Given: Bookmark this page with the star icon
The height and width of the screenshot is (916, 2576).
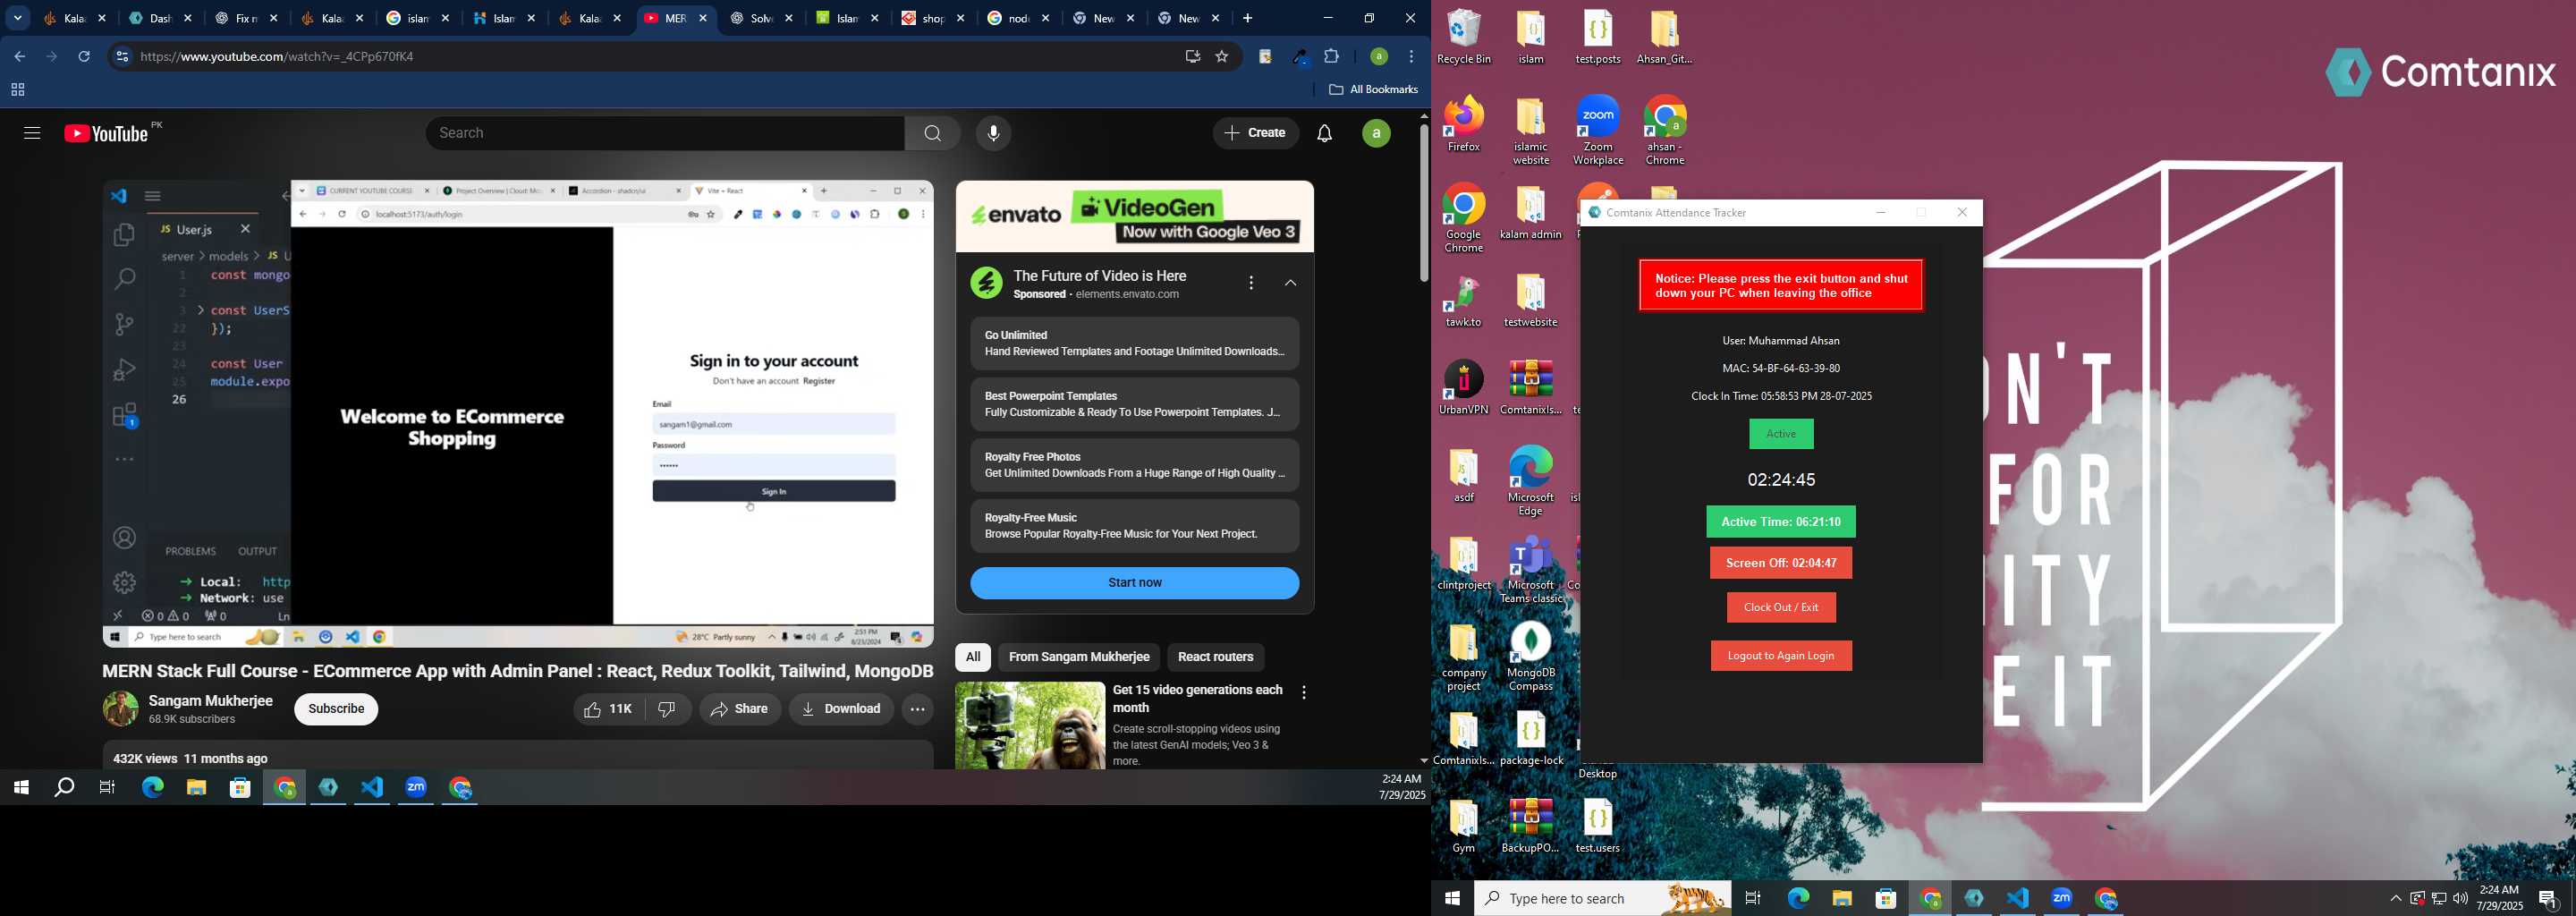Looking at the screenshot, I should coord(1222,57).
